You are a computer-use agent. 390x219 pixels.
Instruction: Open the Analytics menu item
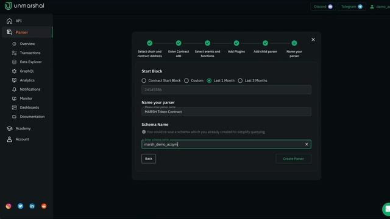27,80
